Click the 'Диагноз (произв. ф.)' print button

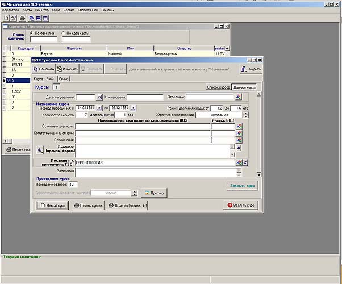click(127, 206)
